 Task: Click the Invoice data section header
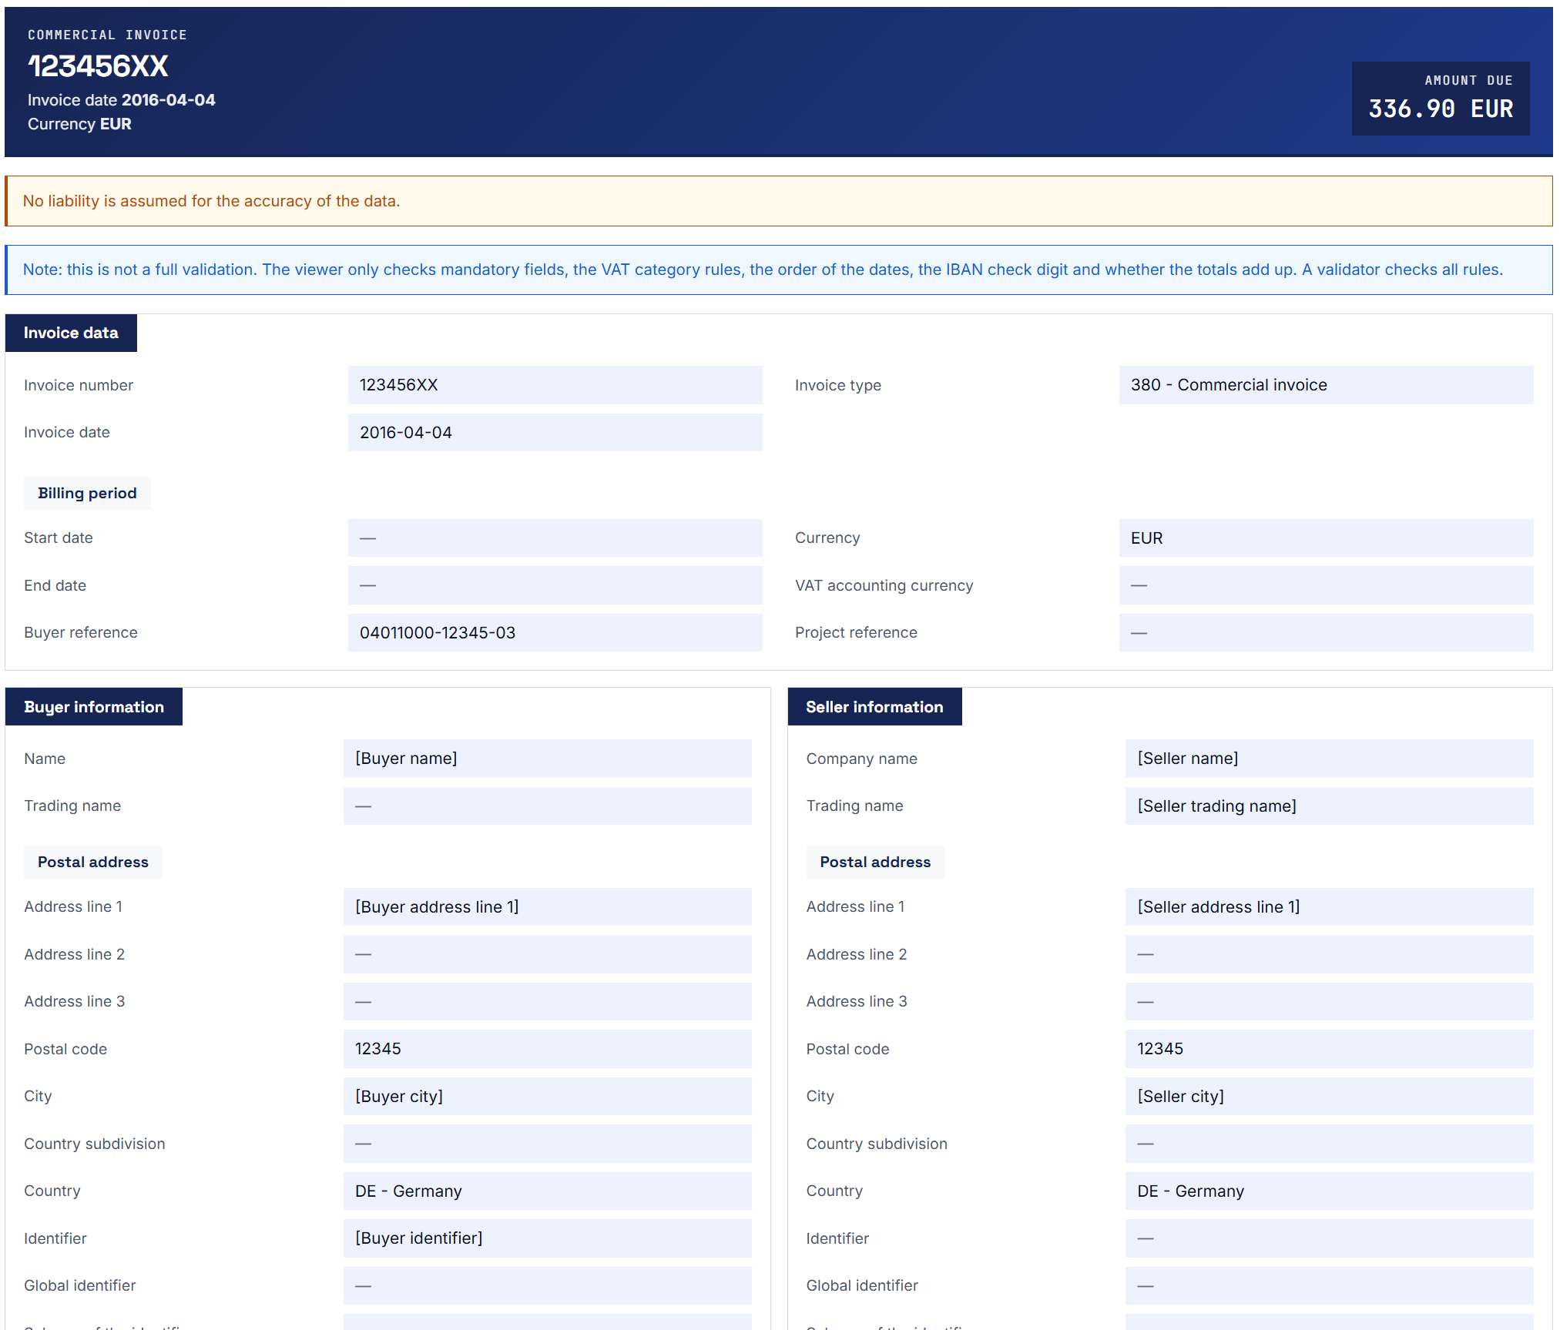click(71, 333)
